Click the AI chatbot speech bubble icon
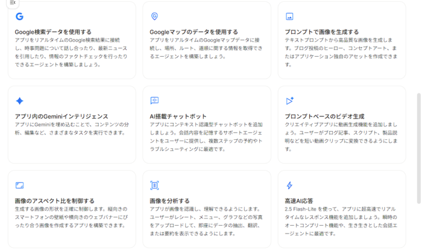The height and width of the screenshot is (251, 422). click(x=154, y=101)
